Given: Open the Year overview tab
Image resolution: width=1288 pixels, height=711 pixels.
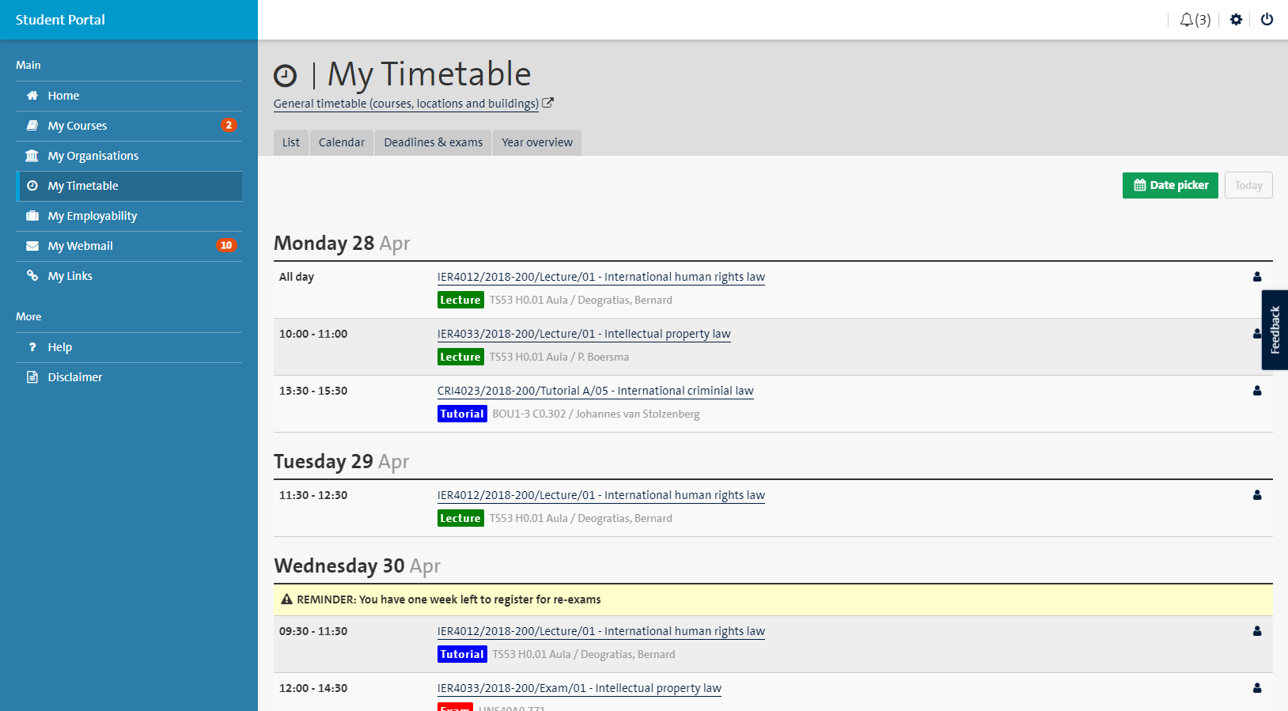Looking at the screenshot, I should pyautogui.click(x=537, y=142).
